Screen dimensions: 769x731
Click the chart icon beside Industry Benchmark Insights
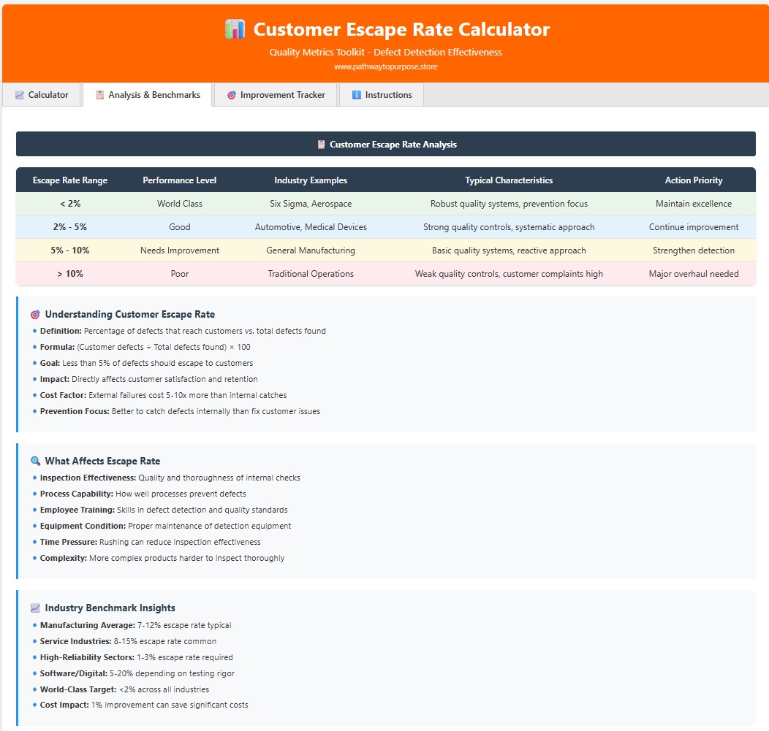click(34, 608)
